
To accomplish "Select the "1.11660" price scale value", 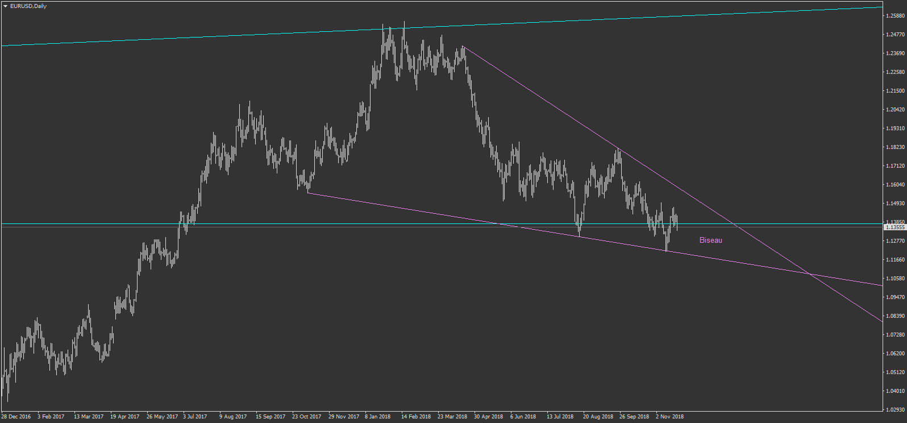I will click(895, 260).
